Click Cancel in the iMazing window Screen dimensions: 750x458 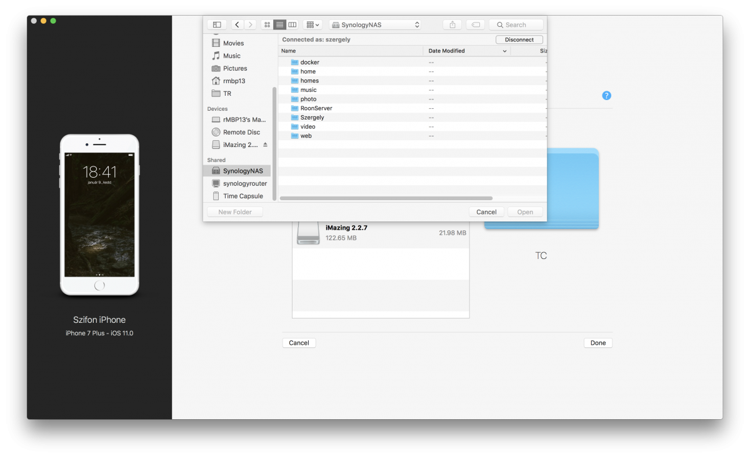coord(299,343)
